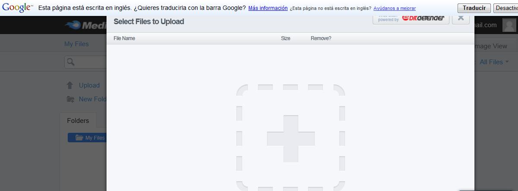Image resolution: width=518 pixels, height=191 pixels.
Task: Select the My Files folder in tree
Action: (x=87, y=138)
